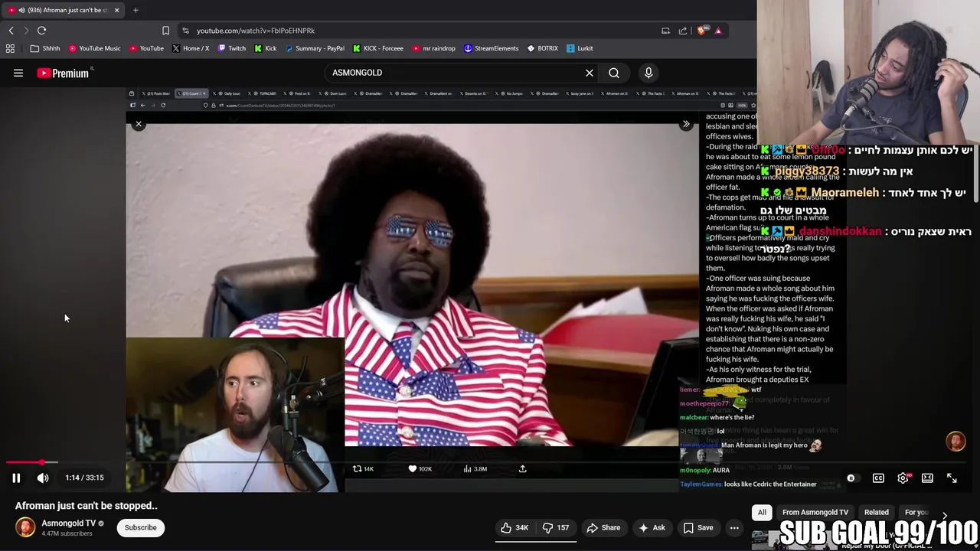Click the search magnifier button
980x551 pixels.
click(614, 73)
